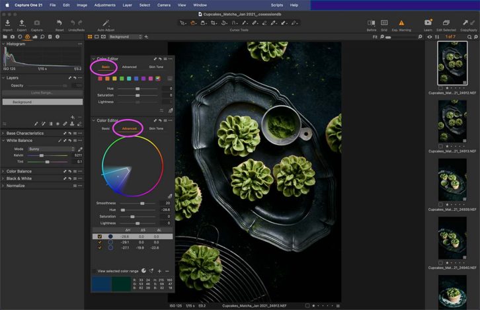Open the Learn icon

point(428,23)
